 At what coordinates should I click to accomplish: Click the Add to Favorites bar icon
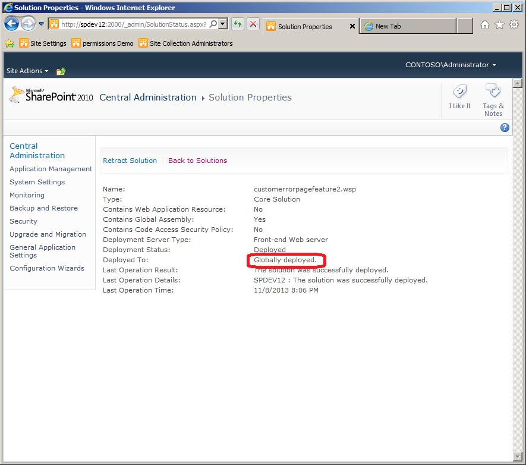(x=10, y=43)
